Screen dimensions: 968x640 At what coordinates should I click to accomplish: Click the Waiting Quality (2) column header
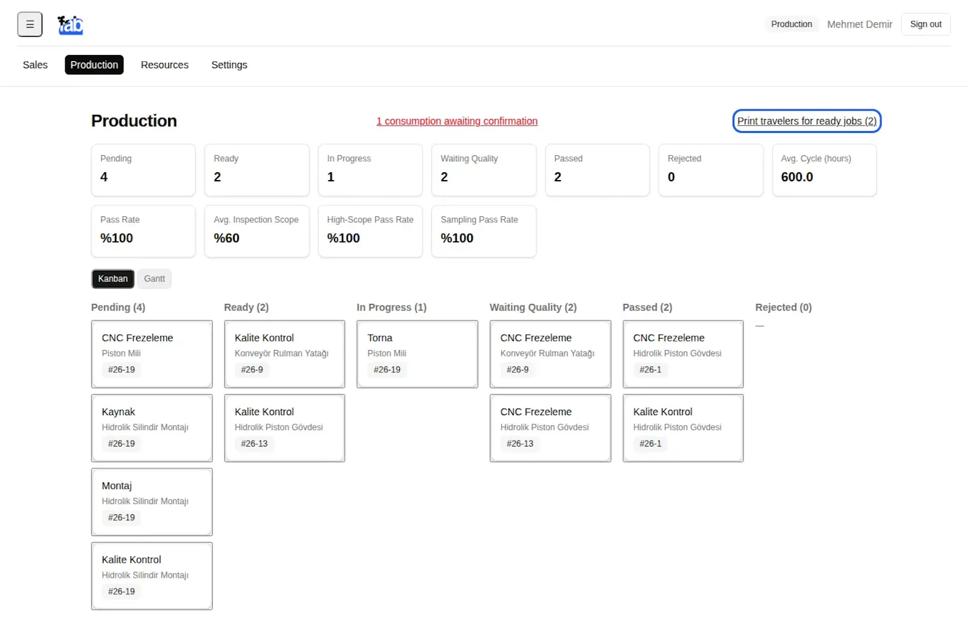click(x=533, y=307)
